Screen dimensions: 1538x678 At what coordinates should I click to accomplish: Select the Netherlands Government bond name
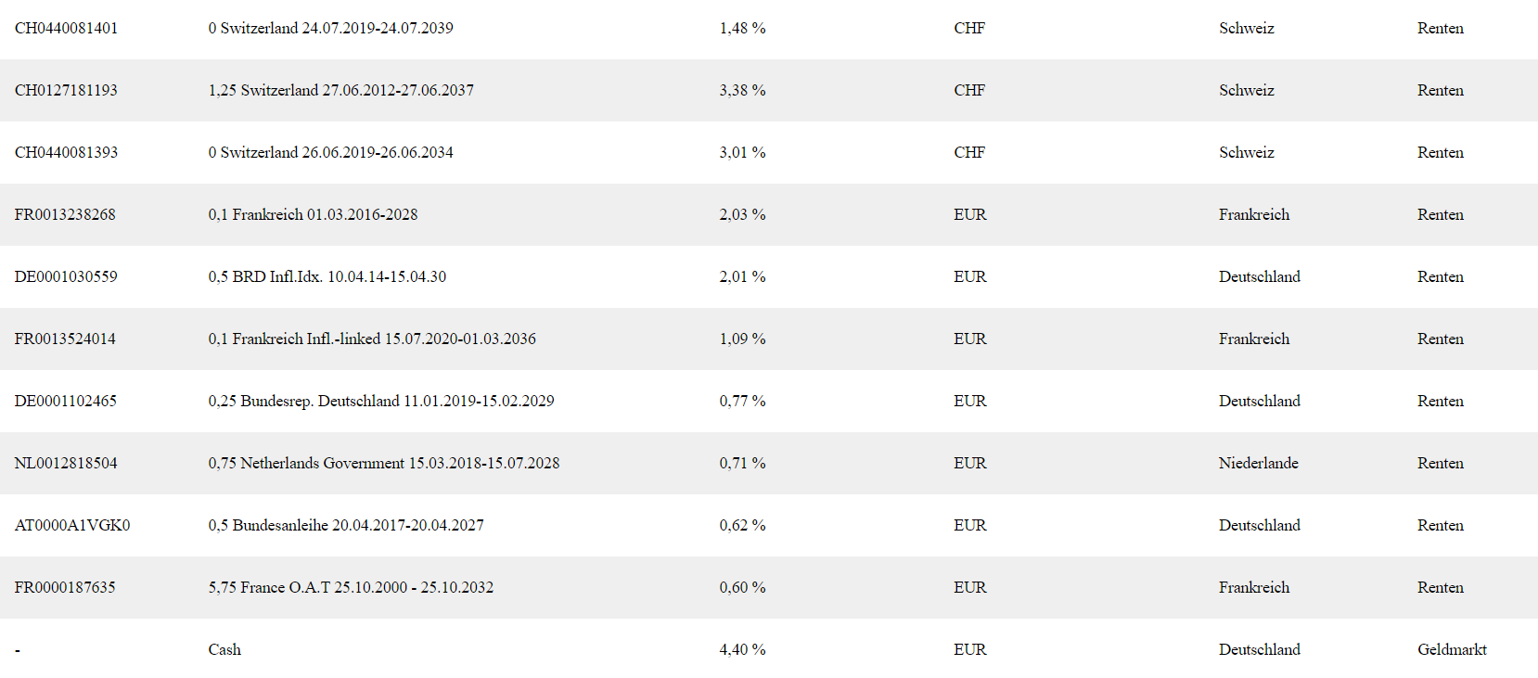(x=383, y=464)
